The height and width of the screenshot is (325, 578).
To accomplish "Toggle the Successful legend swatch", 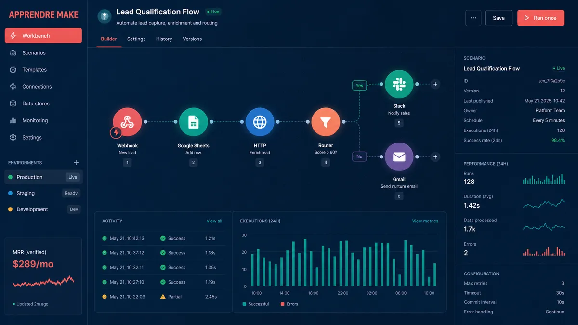I will (245, 304).
